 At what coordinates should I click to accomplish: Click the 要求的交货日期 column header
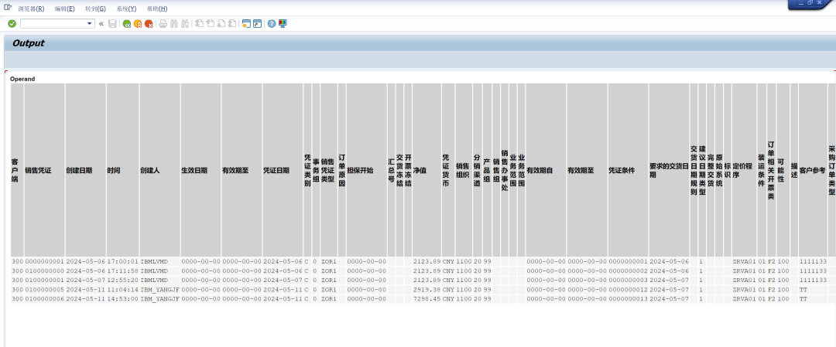pos(669,170)
